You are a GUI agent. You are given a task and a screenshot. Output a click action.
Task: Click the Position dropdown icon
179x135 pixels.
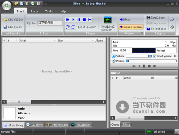click(x=113, y=61)
